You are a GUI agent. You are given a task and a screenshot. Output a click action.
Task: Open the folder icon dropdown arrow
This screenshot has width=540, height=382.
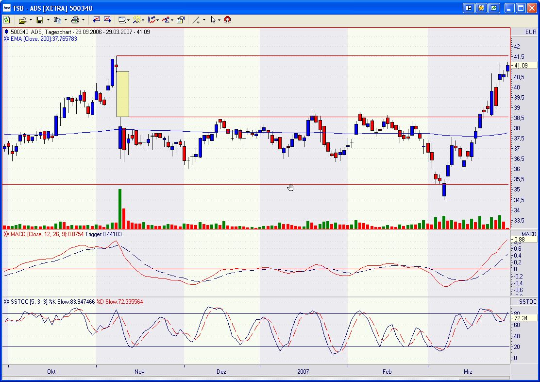point(31,20)
